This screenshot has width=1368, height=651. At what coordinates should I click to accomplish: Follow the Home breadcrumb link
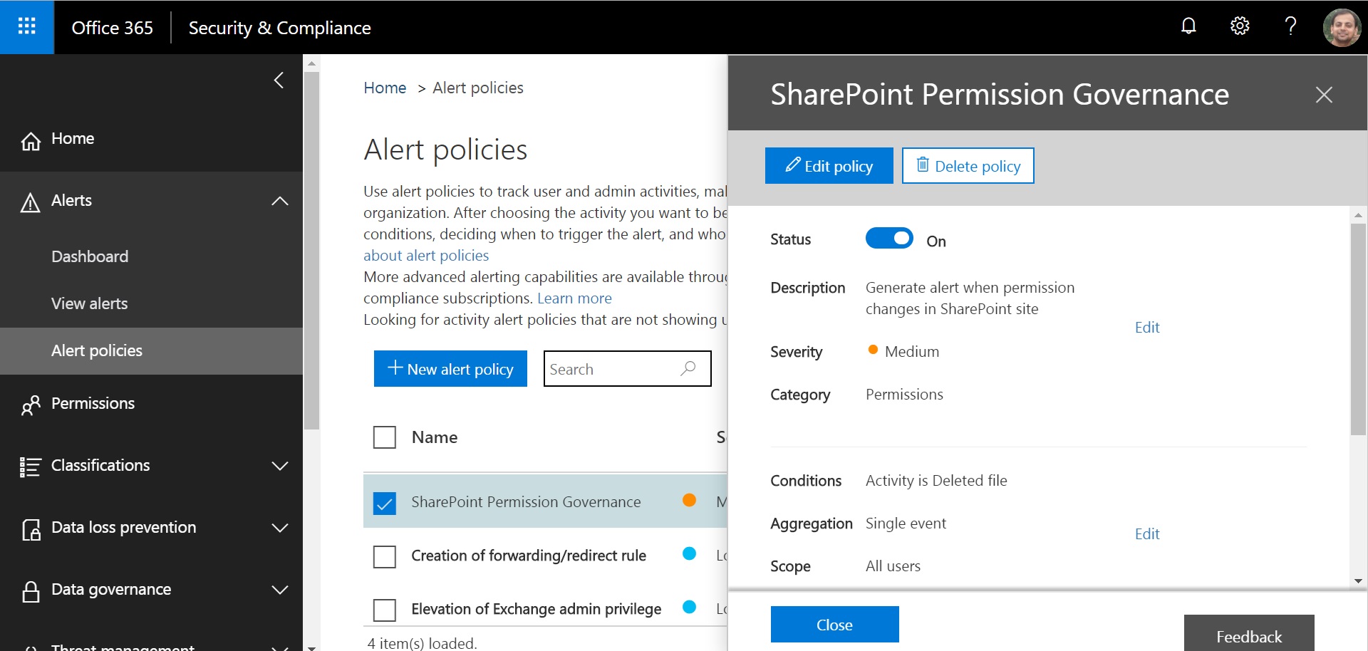pos(385,88)
